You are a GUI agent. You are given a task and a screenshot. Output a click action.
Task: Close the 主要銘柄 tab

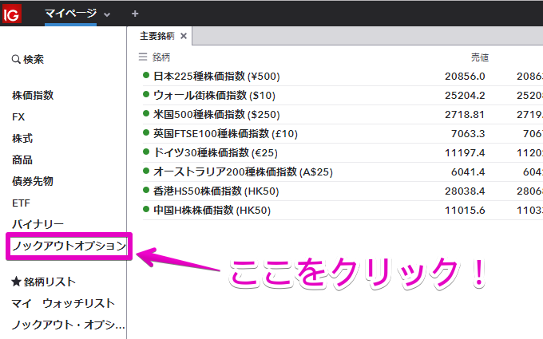(x=184, y=36)
